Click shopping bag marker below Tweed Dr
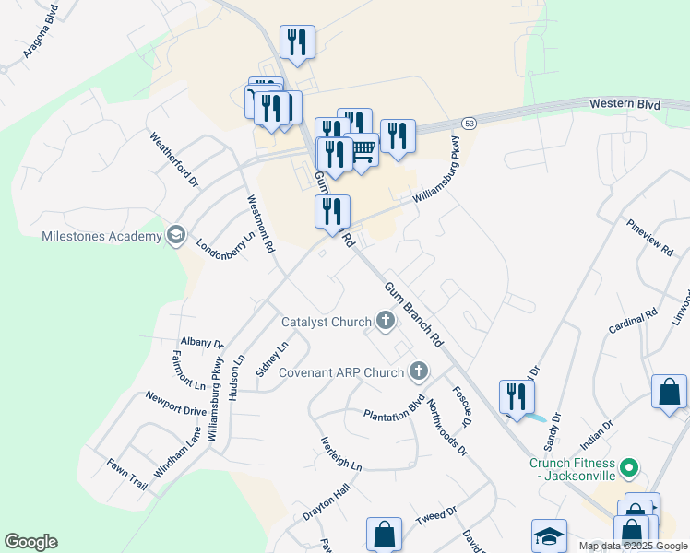Screen dimensions: 690x553 pyautogui.click(x=384, y=534)
